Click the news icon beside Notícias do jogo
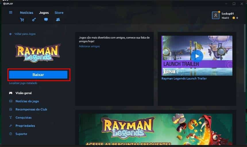 [x=11, y=101]
